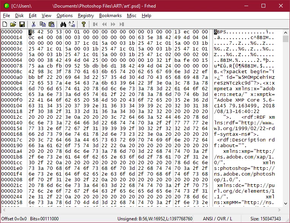Click the '8BPS' text in ASCII column
Viewport: 290px width, 223px height.
[x=220, y=32]
